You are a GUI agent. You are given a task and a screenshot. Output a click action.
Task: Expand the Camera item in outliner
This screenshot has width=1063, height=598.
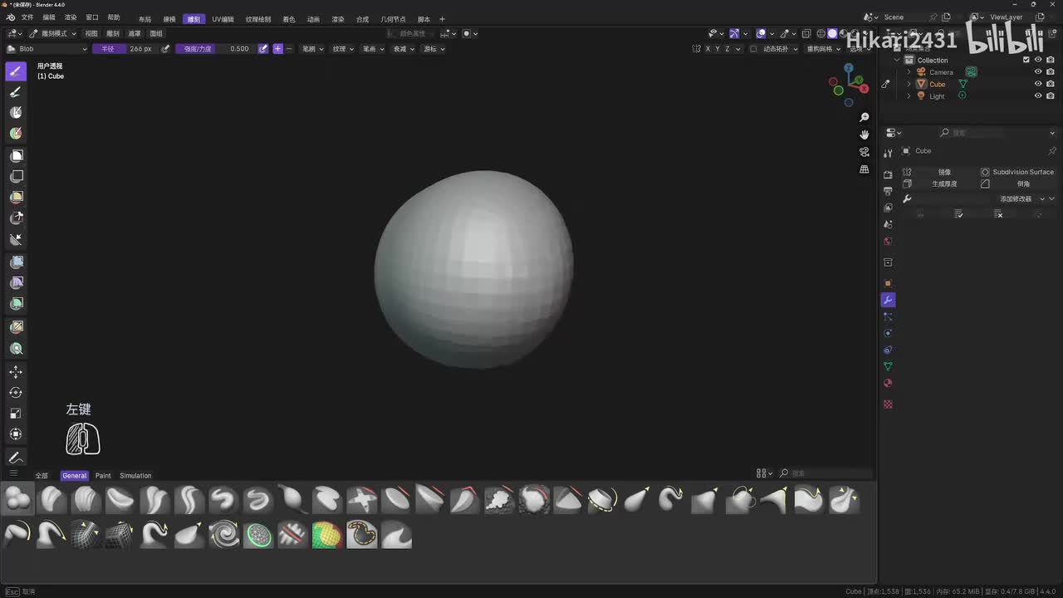(909, 72)
